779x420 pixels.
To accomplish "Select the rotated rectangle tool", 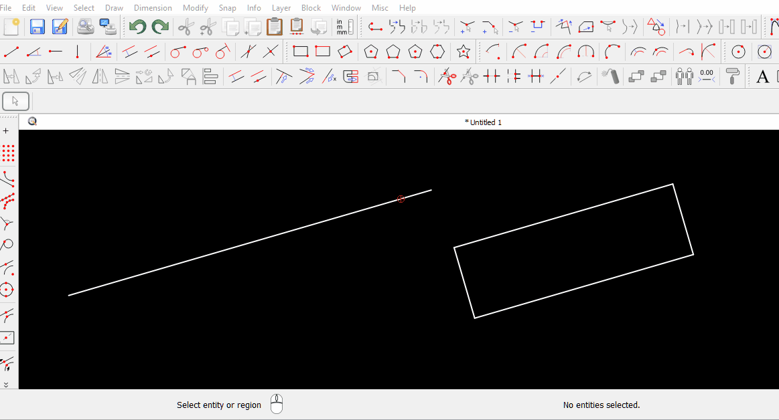I will (345, 51).
